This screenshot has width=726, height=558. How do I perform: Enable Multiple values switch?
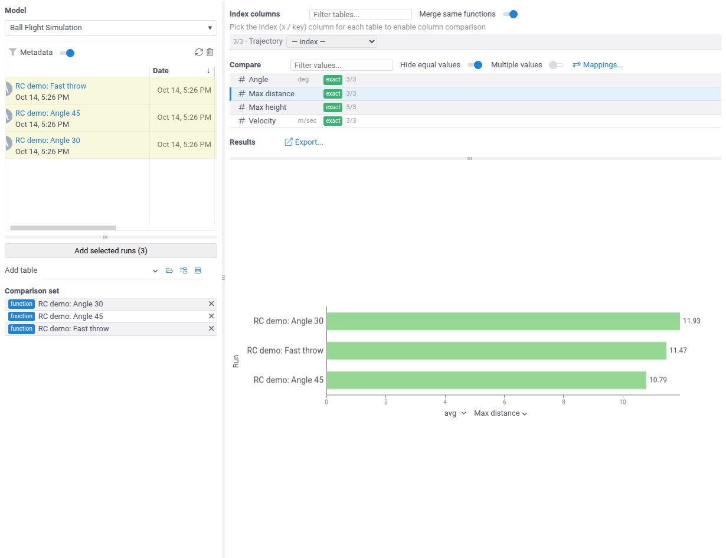click(557, 65)
